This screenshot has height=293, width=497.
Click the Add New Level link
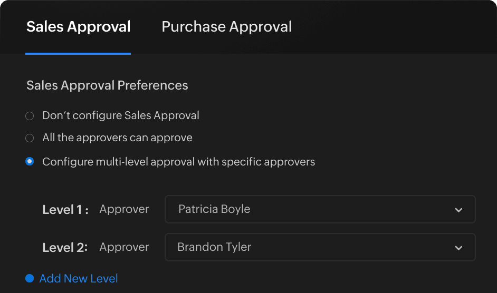[x=79, y=278]
